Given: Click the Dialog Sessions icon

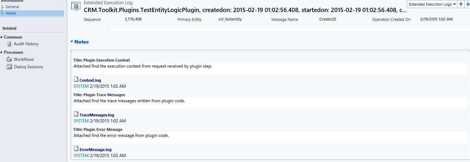Looking at the screenshot, I should click(9, 67).
